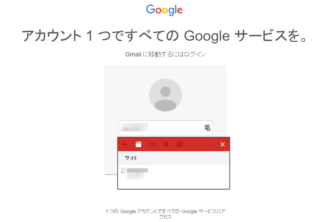Open the white Sites window icon
Screen dimensions: 332x222
(138, 144)
